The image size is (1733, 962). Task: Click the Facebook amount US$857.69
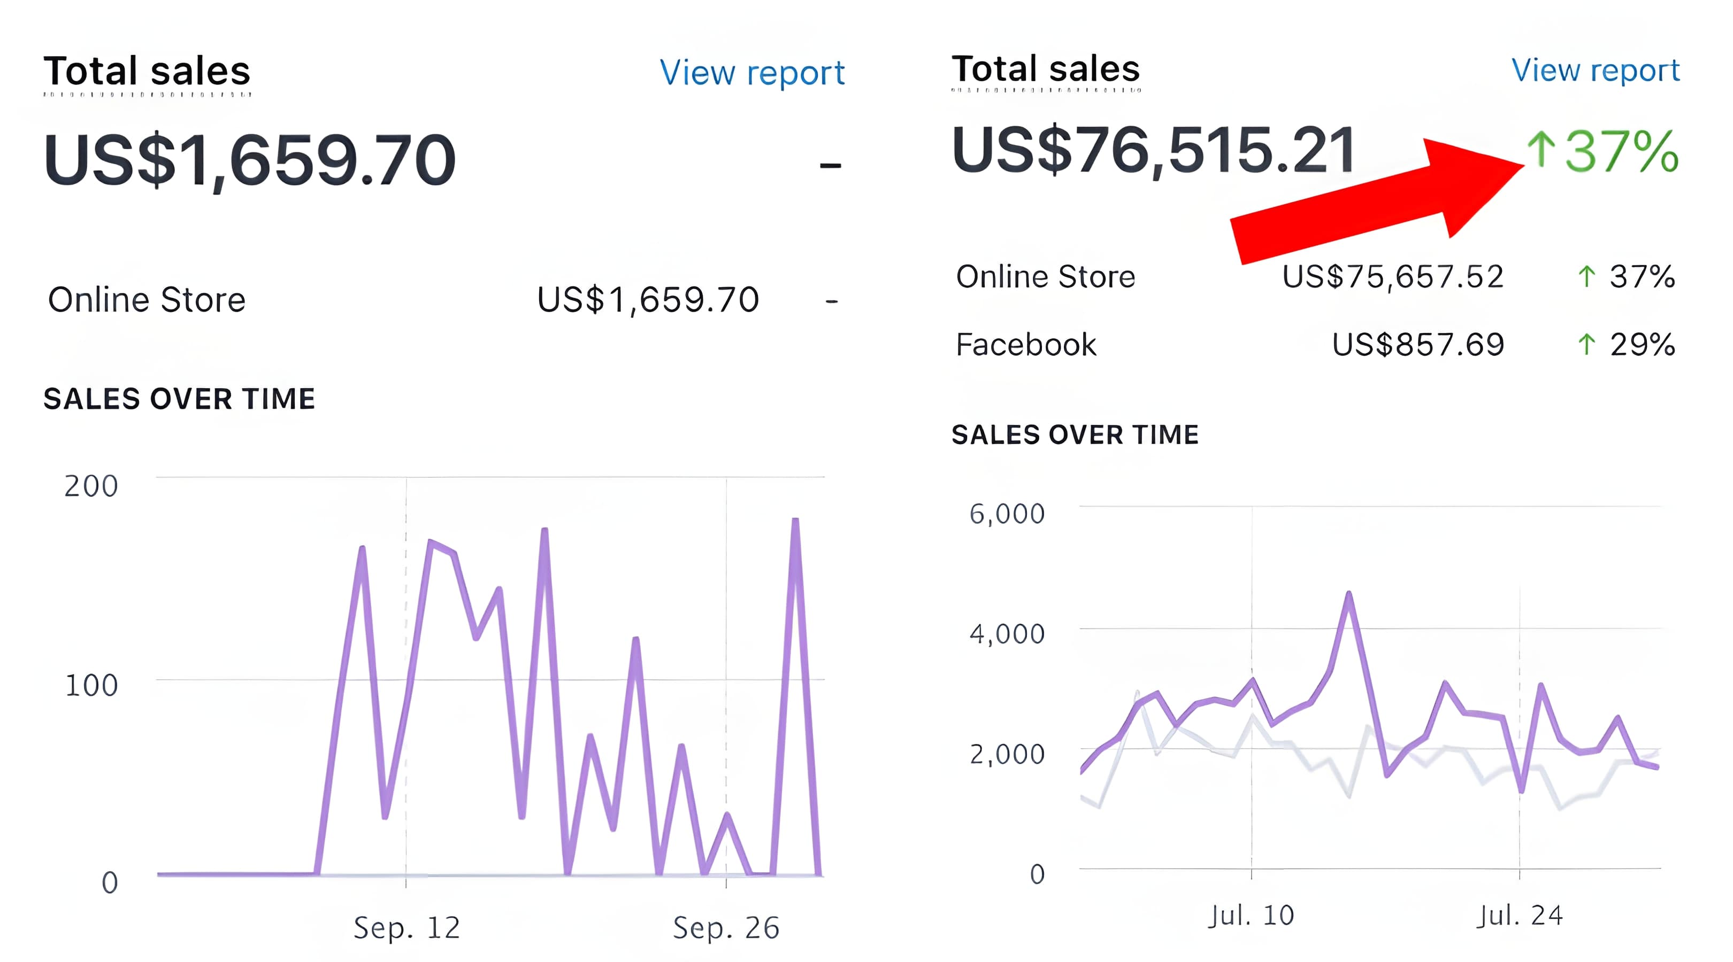[x=1417, y=345]
